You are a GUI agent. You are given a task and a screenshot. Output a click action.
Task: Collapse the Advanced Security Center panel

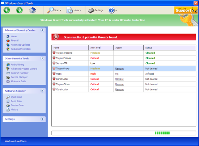[x=42, y=30]
